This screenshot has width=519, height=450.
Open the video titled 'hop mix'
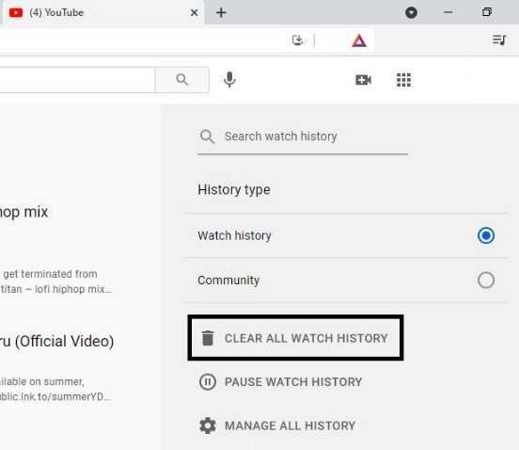(24, 213)
